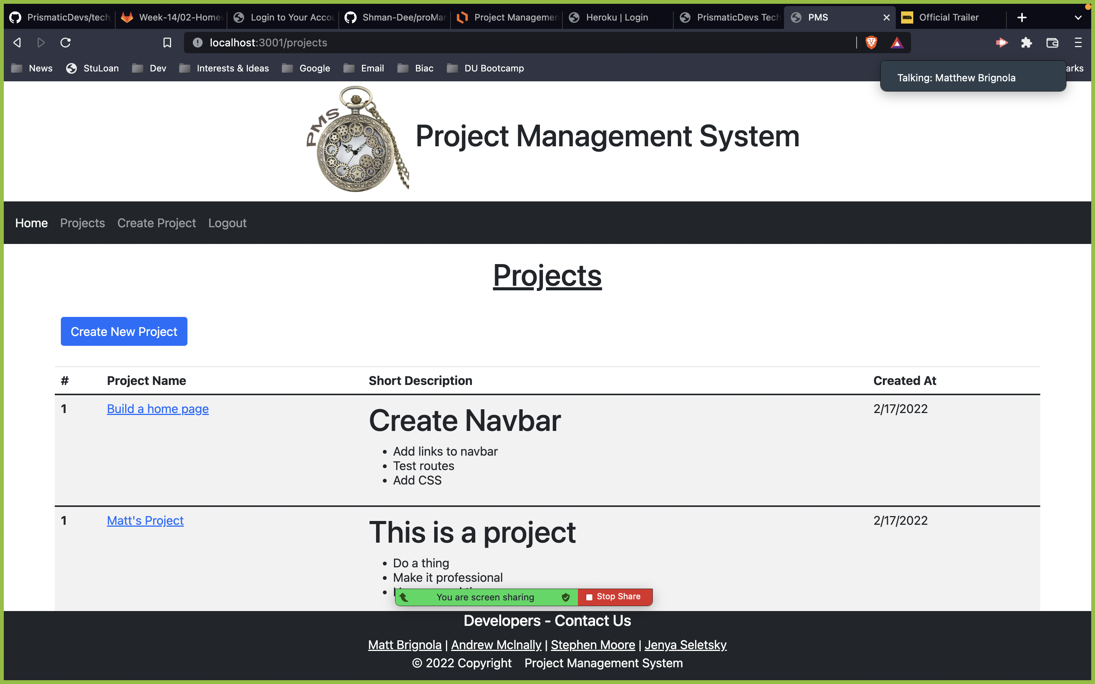This screenshot has height=684, width=1095.
Task: Open the Brave wallet icon
Action: click(1052, 43)
